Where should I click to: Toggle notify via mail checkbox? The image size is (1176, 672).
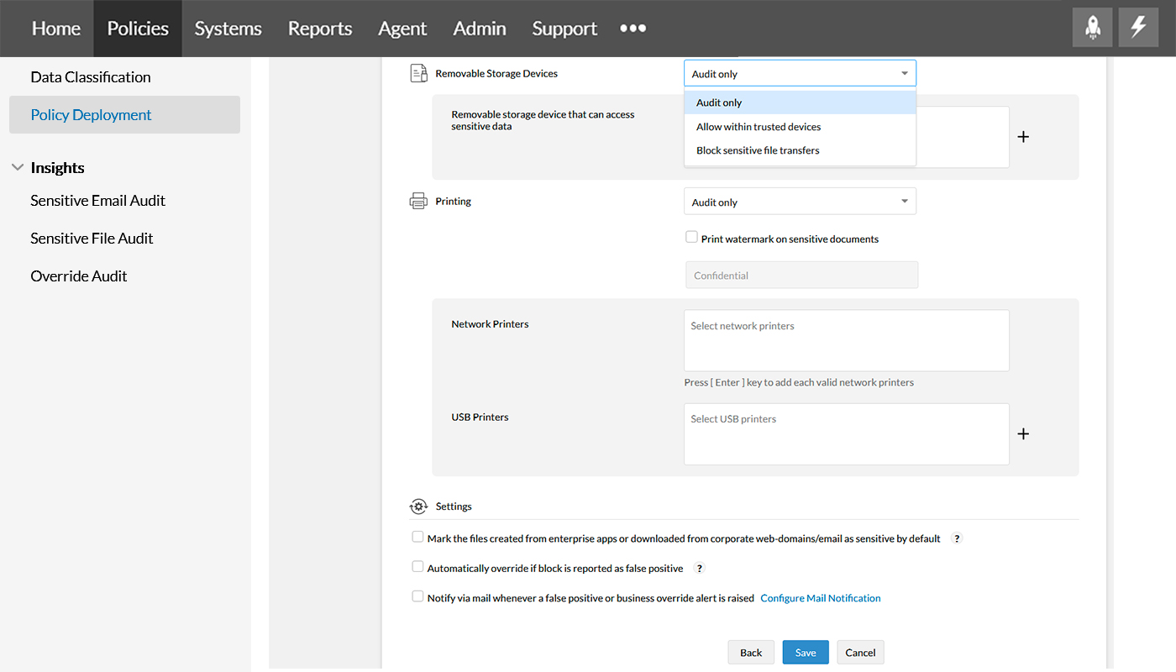coord(417,596)
